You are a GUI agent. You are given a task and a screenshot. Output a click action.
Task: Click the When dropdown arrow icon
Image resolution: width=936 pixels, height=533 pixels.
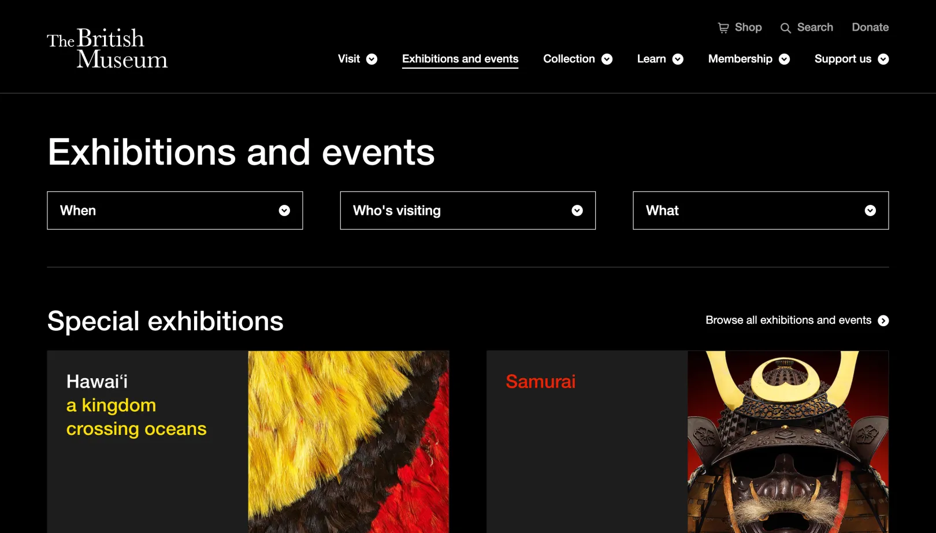284,211
